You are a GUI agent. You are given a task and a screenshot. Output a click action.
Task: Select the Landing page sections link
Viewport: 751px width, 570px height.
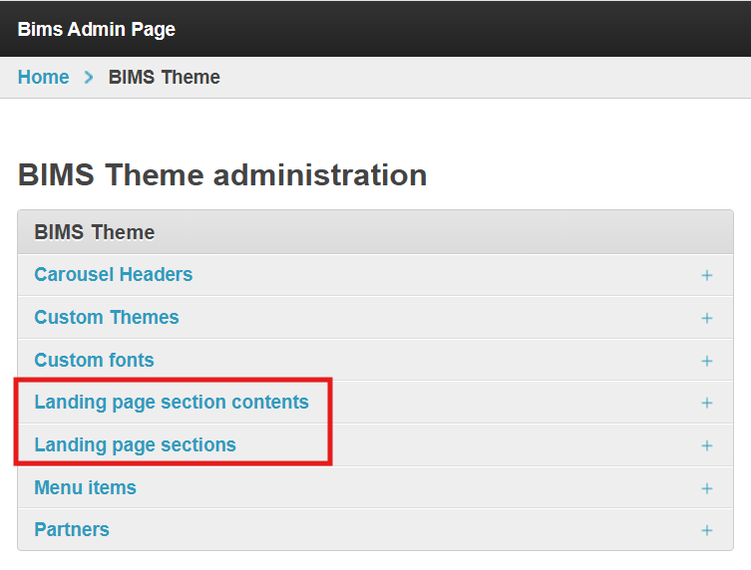point(135,444)
